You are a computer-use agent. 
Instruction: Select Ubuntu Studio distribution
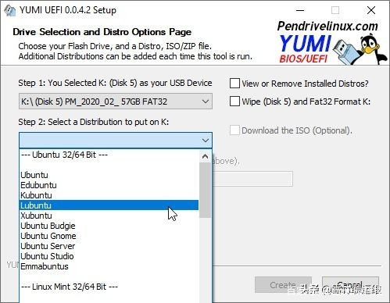(109, 256)
